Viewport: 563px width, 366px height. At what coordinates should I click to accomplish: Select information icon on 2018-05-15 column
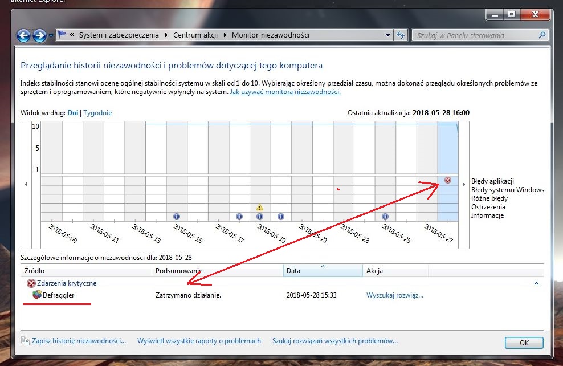[176, 217]
